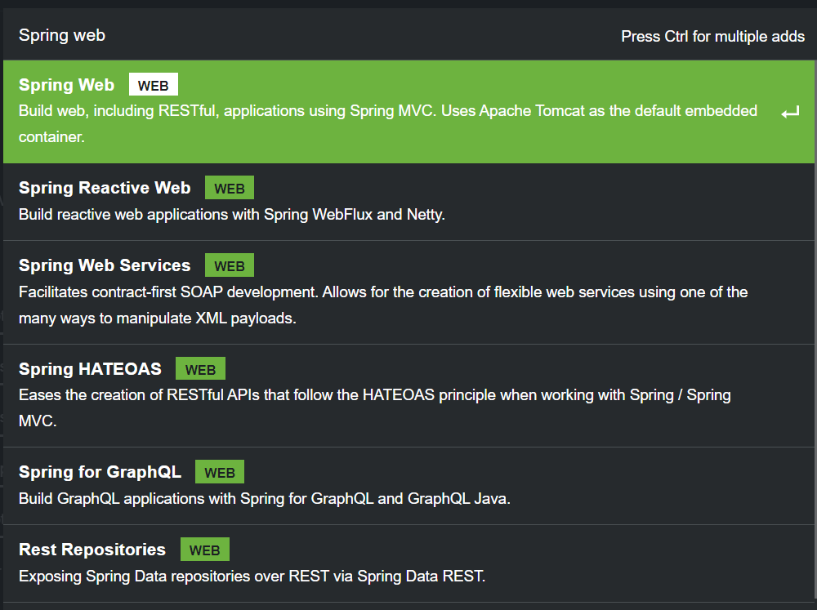817x610 pixels.
Task: Select the Spring Web Services dependency
Action: click(408, 292)
